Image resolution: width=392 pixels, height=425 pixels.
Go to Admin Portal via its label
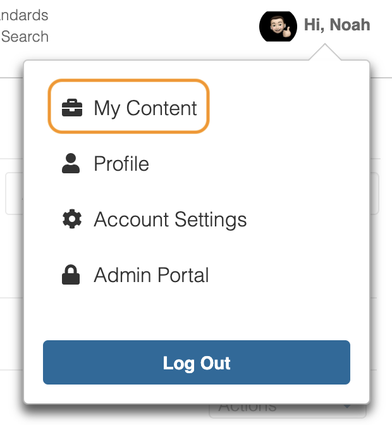click(151, 275)
